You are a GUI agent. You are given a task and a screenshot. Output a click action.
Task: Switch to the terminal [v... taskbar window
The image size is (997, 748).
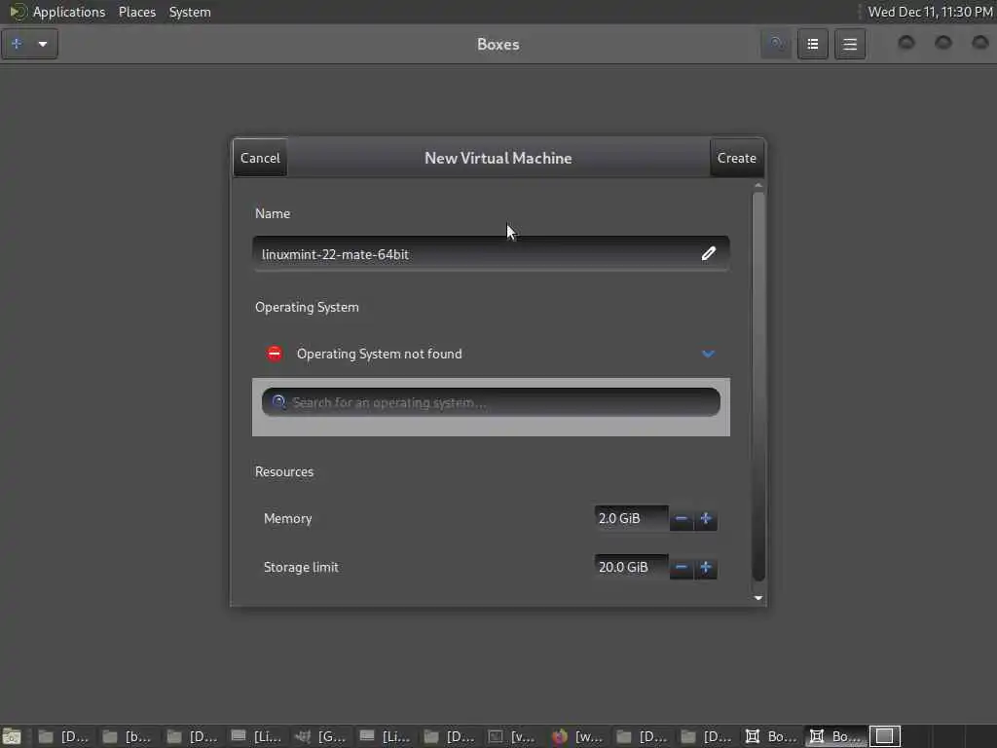(512, 736)
